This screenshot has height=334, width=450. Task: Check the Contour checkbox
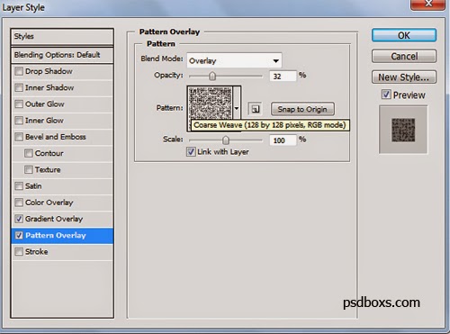(29, 153)
